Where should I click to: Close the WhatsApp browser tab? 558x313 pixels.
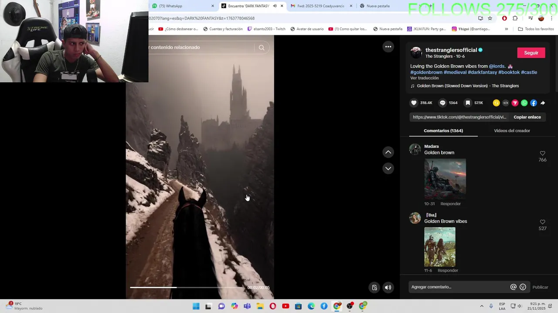coord(213,6)
